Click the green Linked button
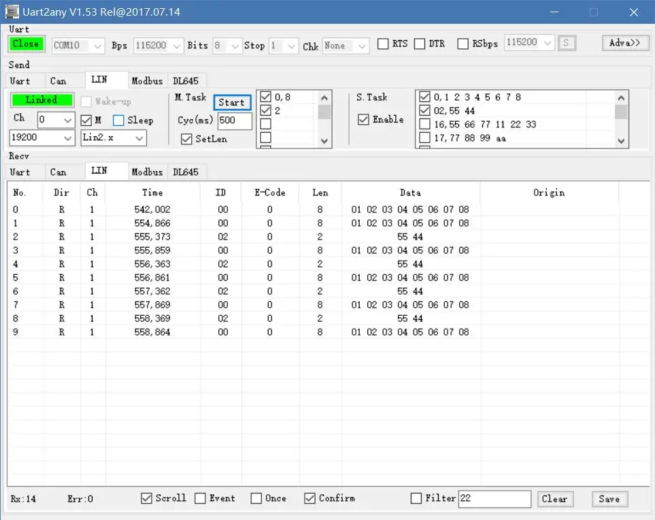655x520 pixels. pos(41,100)
